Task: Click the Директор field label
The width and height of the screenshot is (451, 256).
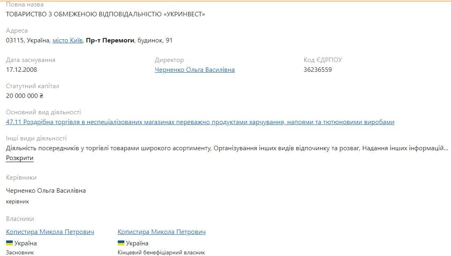Action: tap(169, 60)
